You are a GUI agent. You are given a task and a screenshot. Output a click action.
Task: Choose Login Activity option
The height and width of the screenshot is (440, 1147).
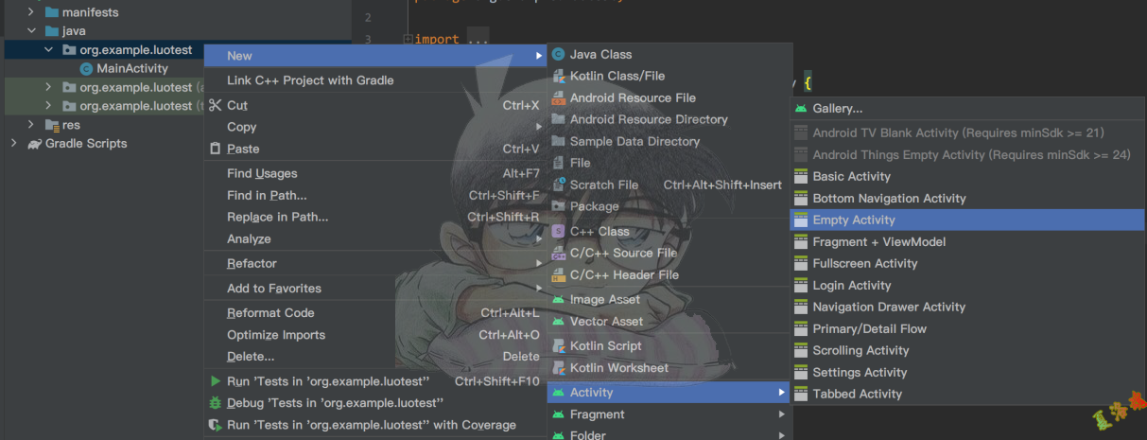(851, 286)
